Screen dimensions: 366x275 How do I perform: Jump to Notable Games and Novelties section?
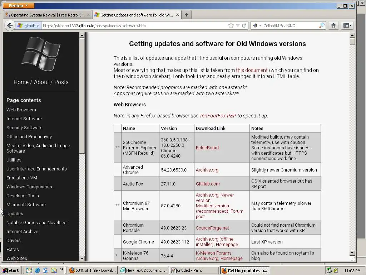[x=36, y=223]
